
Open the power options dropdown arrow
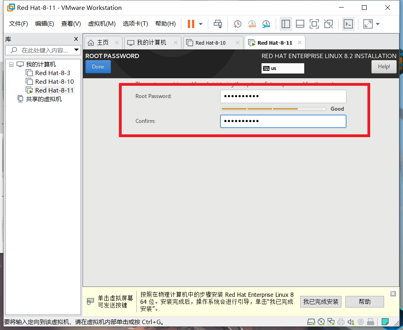tap(201, 24)
